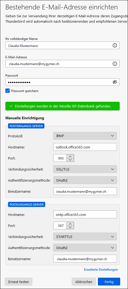The height and width of the screenshot is (289, 128).
Task: Open outgoing Authentifizierungsmethode OAuth2 dropdown
Action: coord(85,247)
